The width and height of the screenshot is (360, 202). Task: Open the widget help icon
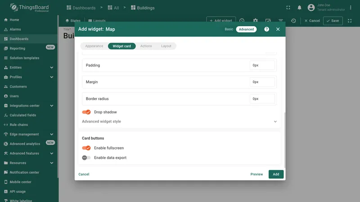(x=266, y=29)
